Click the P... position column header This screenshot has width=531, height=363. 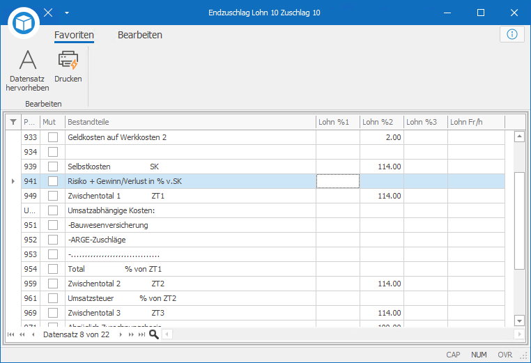pyautogui.click(x=31, y=122)
